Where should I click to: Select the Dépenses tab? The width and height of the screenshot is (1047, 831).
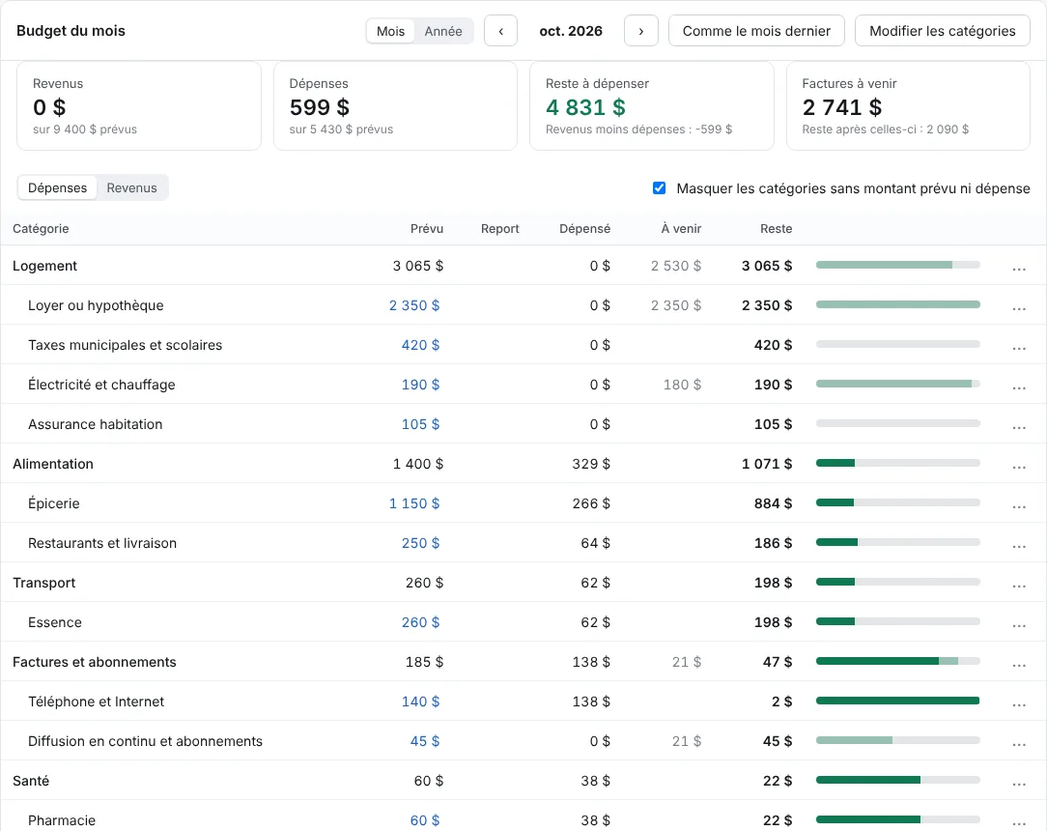click(57, 187)
